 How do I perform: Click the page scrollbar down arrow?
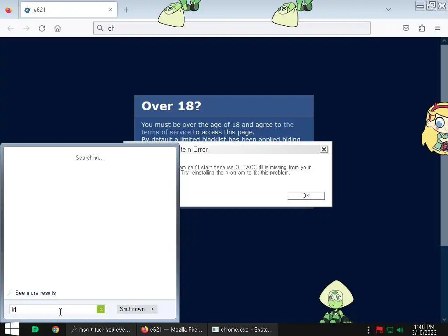pos(444,319)
